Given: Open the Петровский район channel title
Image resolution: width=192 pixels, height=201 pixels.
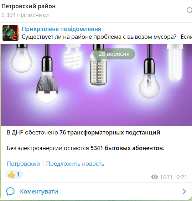Looking at the screenshot, I should 28,6.
